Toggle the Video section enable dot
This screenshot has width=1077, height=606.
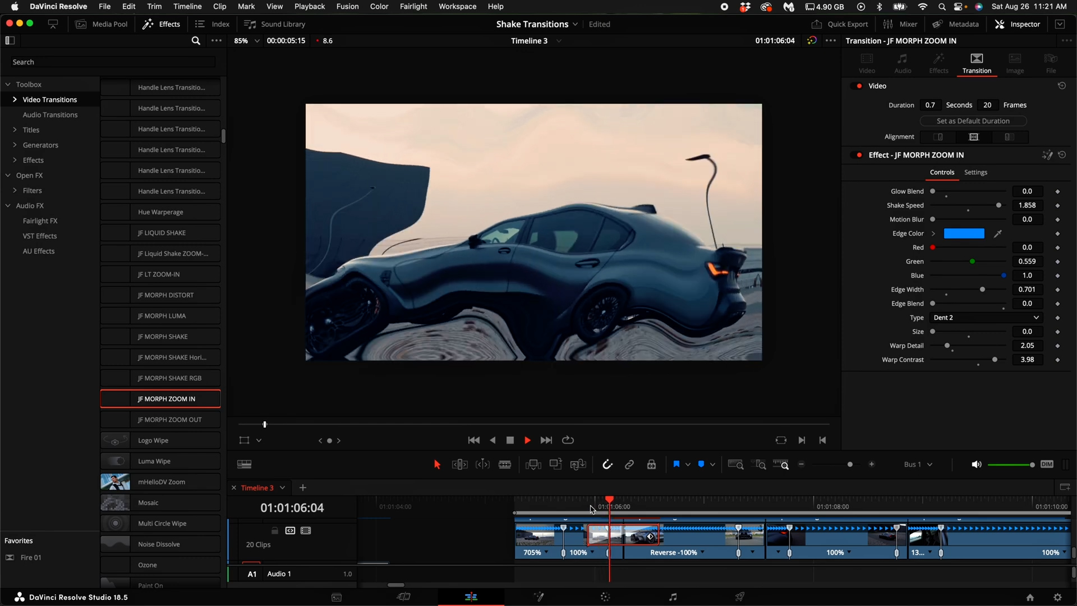[x=859, y=86]
